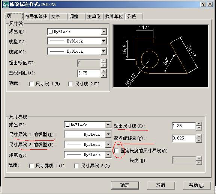Click the disabled 长度(E) field
Image resolution: width=216 pixels, height=194 pixels.
pyautogui.click(x=184, y=160)
